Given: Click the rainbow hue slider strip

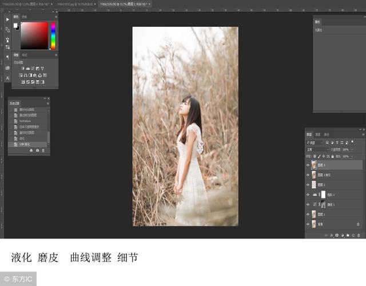Looking at the screenshot, I should click(53, 35).
